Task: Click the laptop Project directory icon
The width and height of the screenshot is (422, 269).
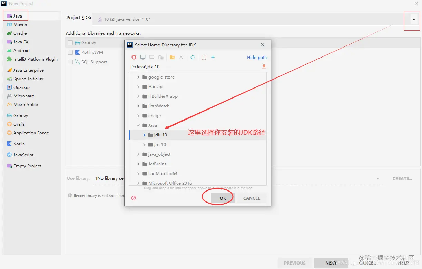Action: click(x=152, y=57)
